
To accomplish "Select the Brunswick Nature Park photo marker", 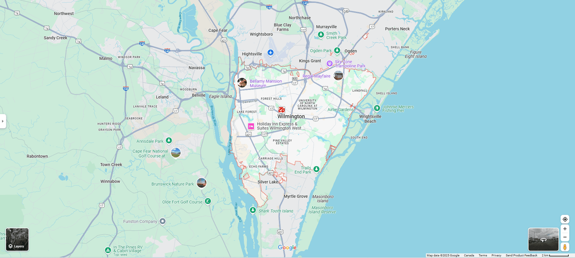I will click(201, 183).
